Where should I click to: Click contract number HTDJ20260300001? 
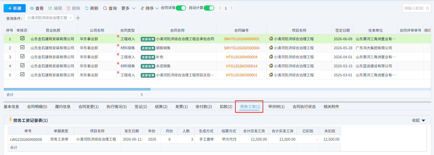(x=241, y=75)
